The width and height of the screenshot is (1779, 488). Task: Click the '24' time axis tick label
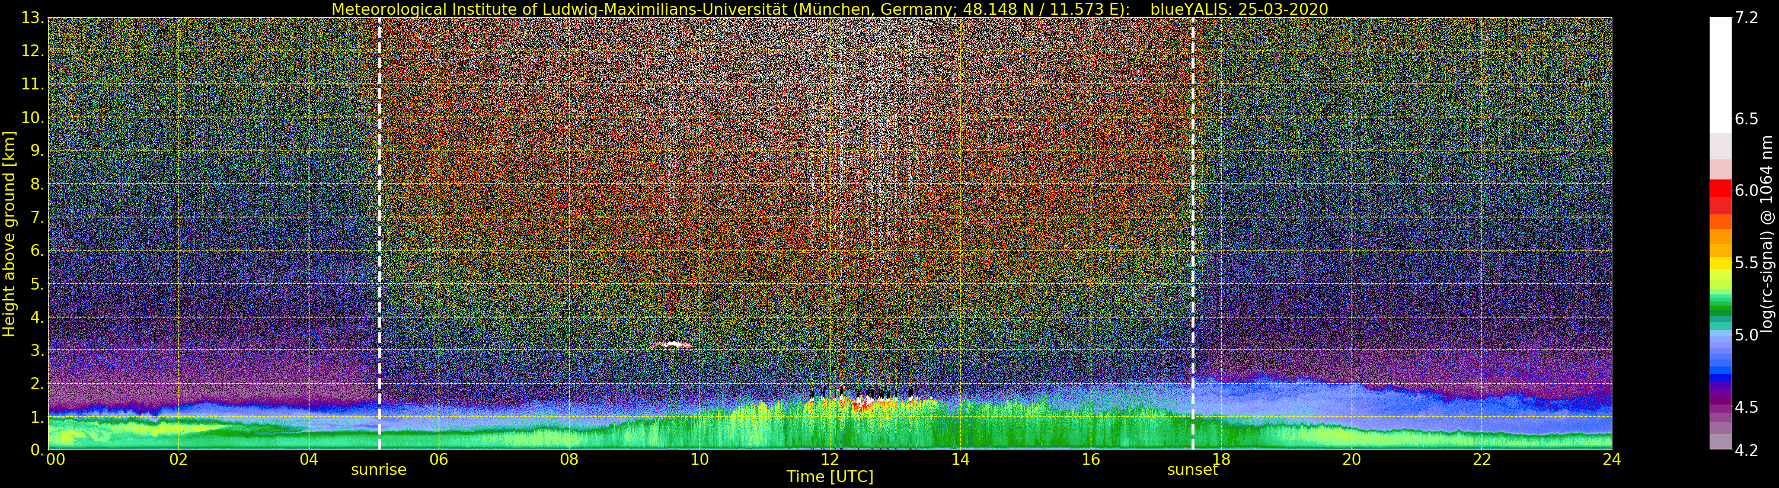pos(1612,460)
